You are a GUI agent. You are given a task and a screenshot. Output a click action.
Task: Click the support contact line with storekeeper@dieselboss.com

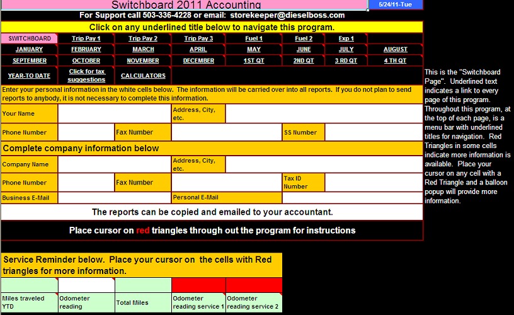[212, 15]
